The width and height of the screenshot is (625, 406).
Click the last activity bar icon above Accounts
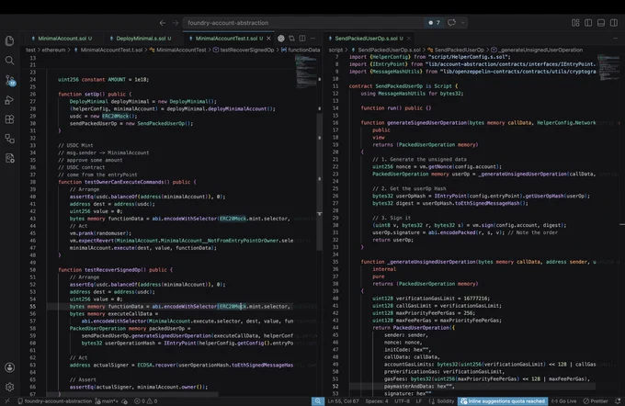pos(9,158)
